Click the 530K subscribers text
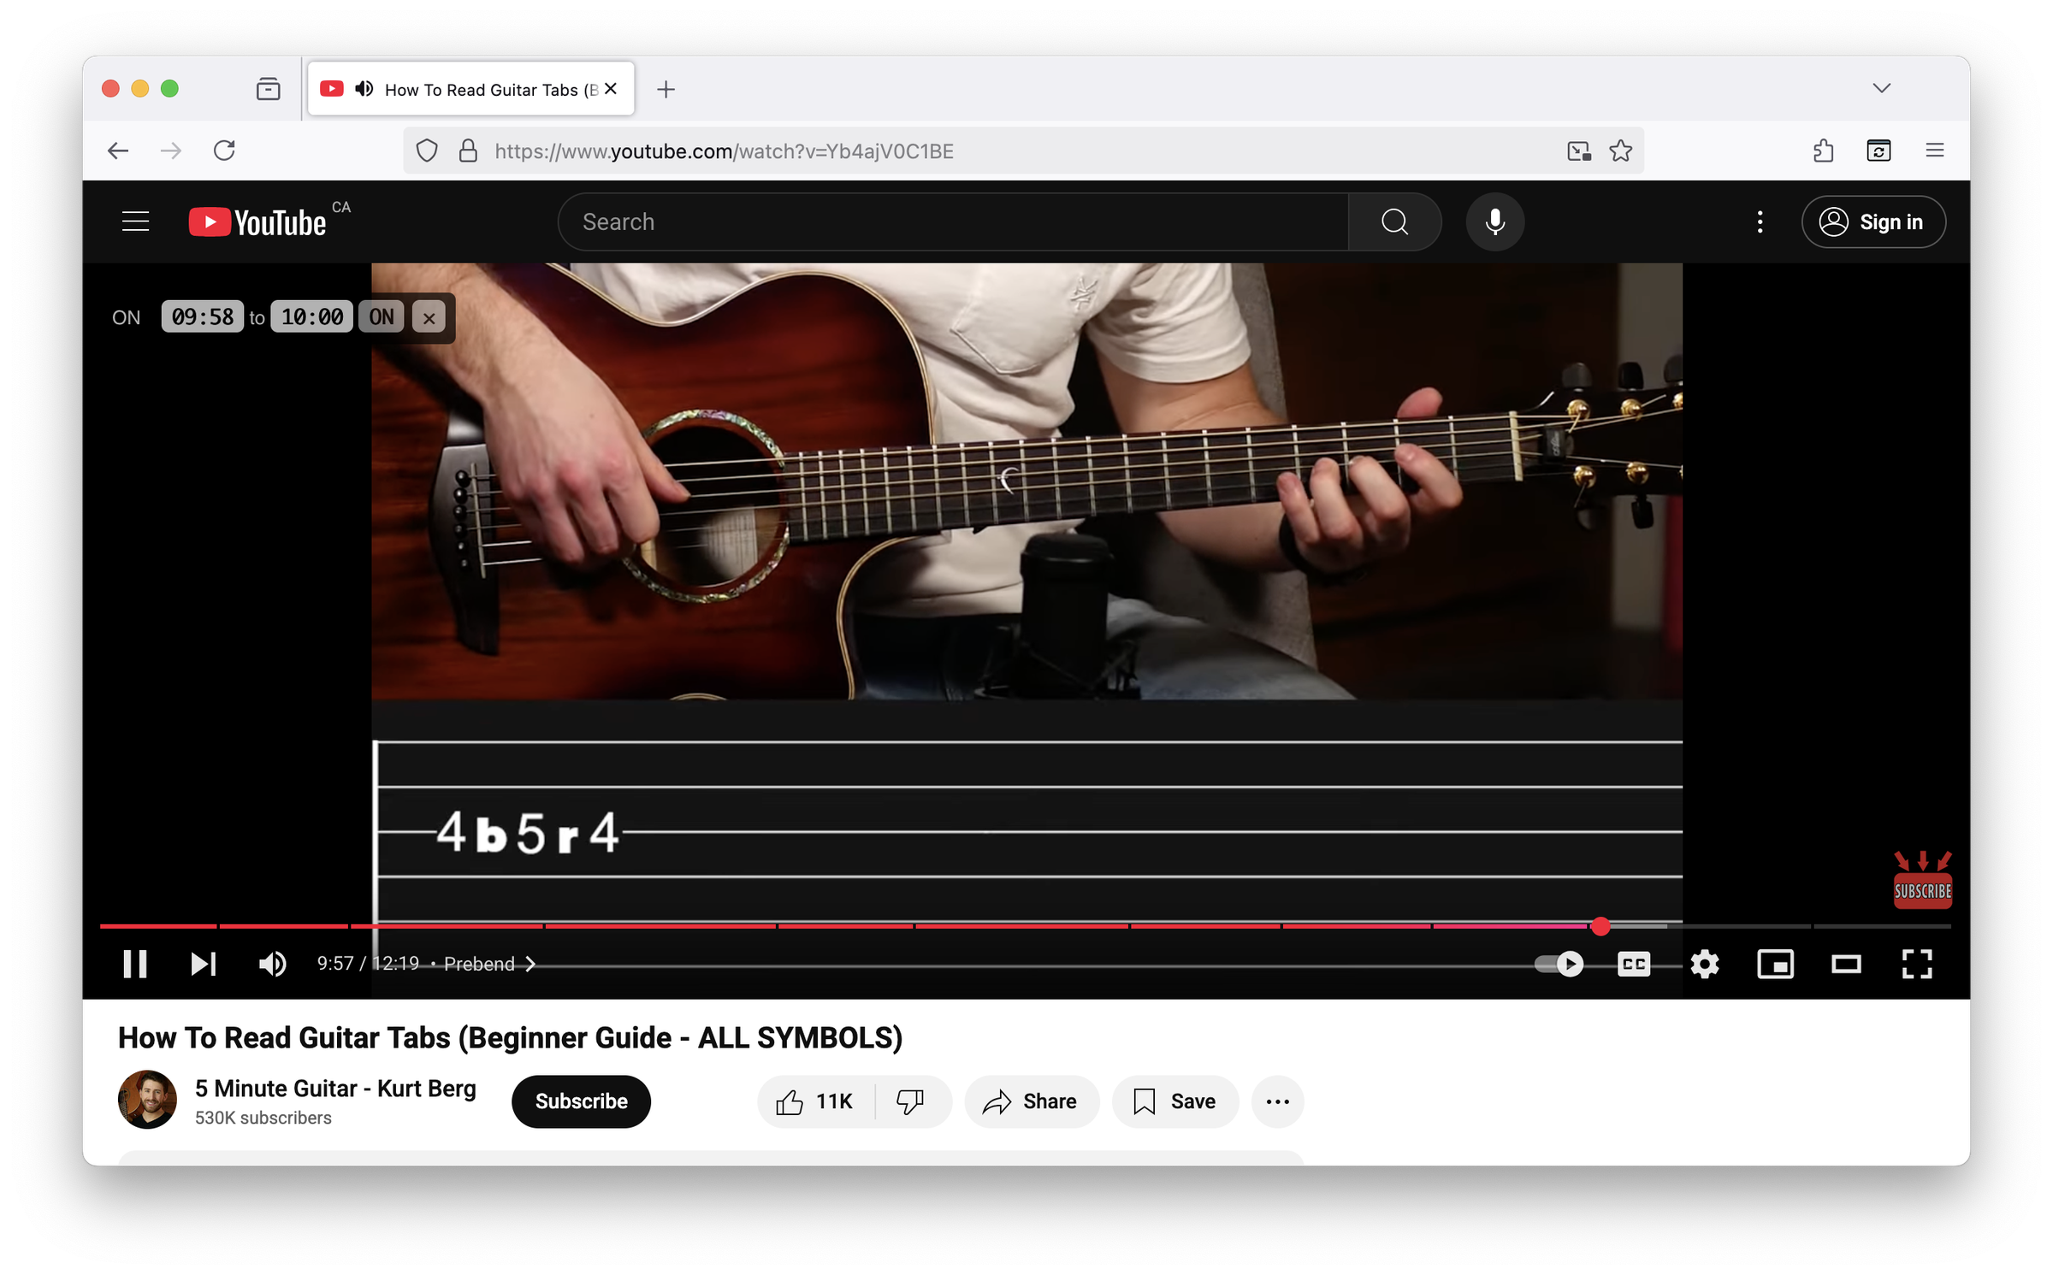 263,1118
